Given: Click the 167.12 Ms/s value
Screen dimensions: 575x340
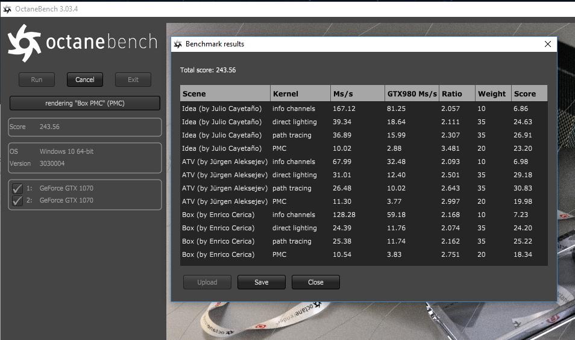Looking at the screenshot, I should [344, 109].
